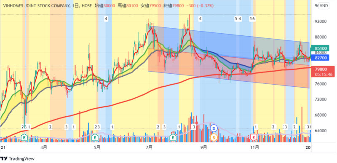Click the 終値79800 close value
The width and height of the screenshot is (337, 163).
pos(174,6)
